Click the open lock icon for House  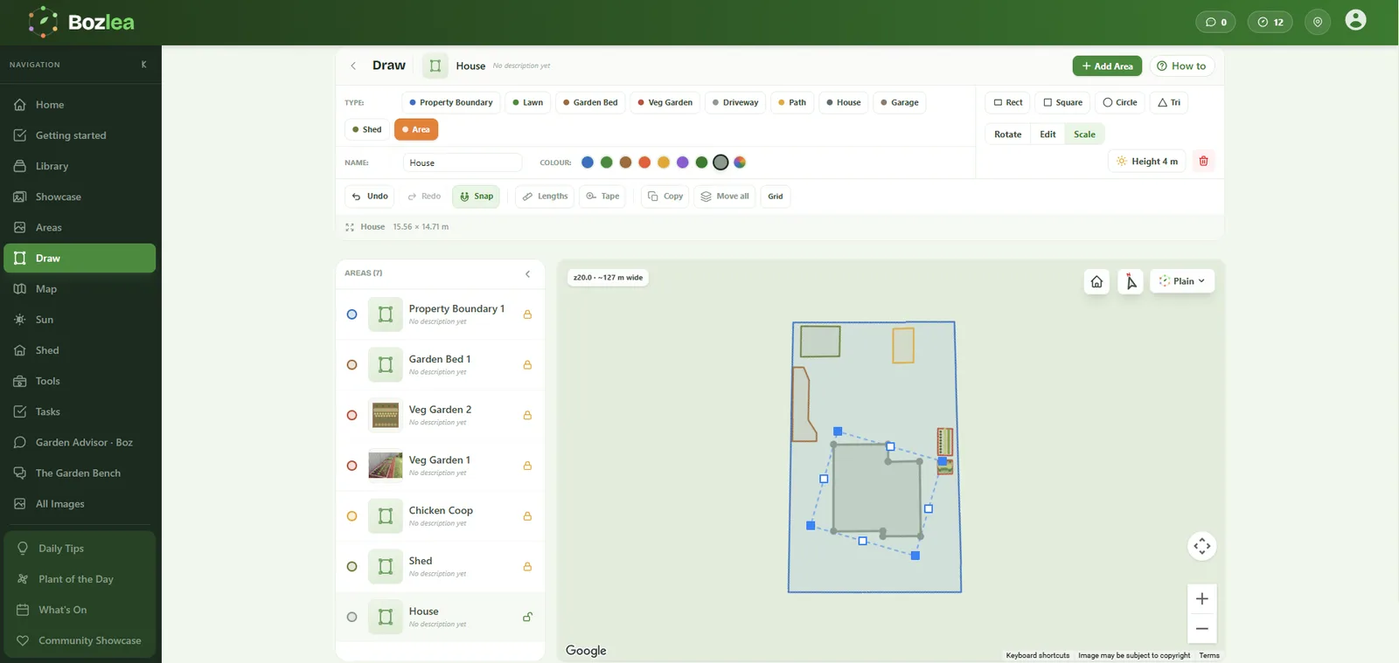coord(527,617)
